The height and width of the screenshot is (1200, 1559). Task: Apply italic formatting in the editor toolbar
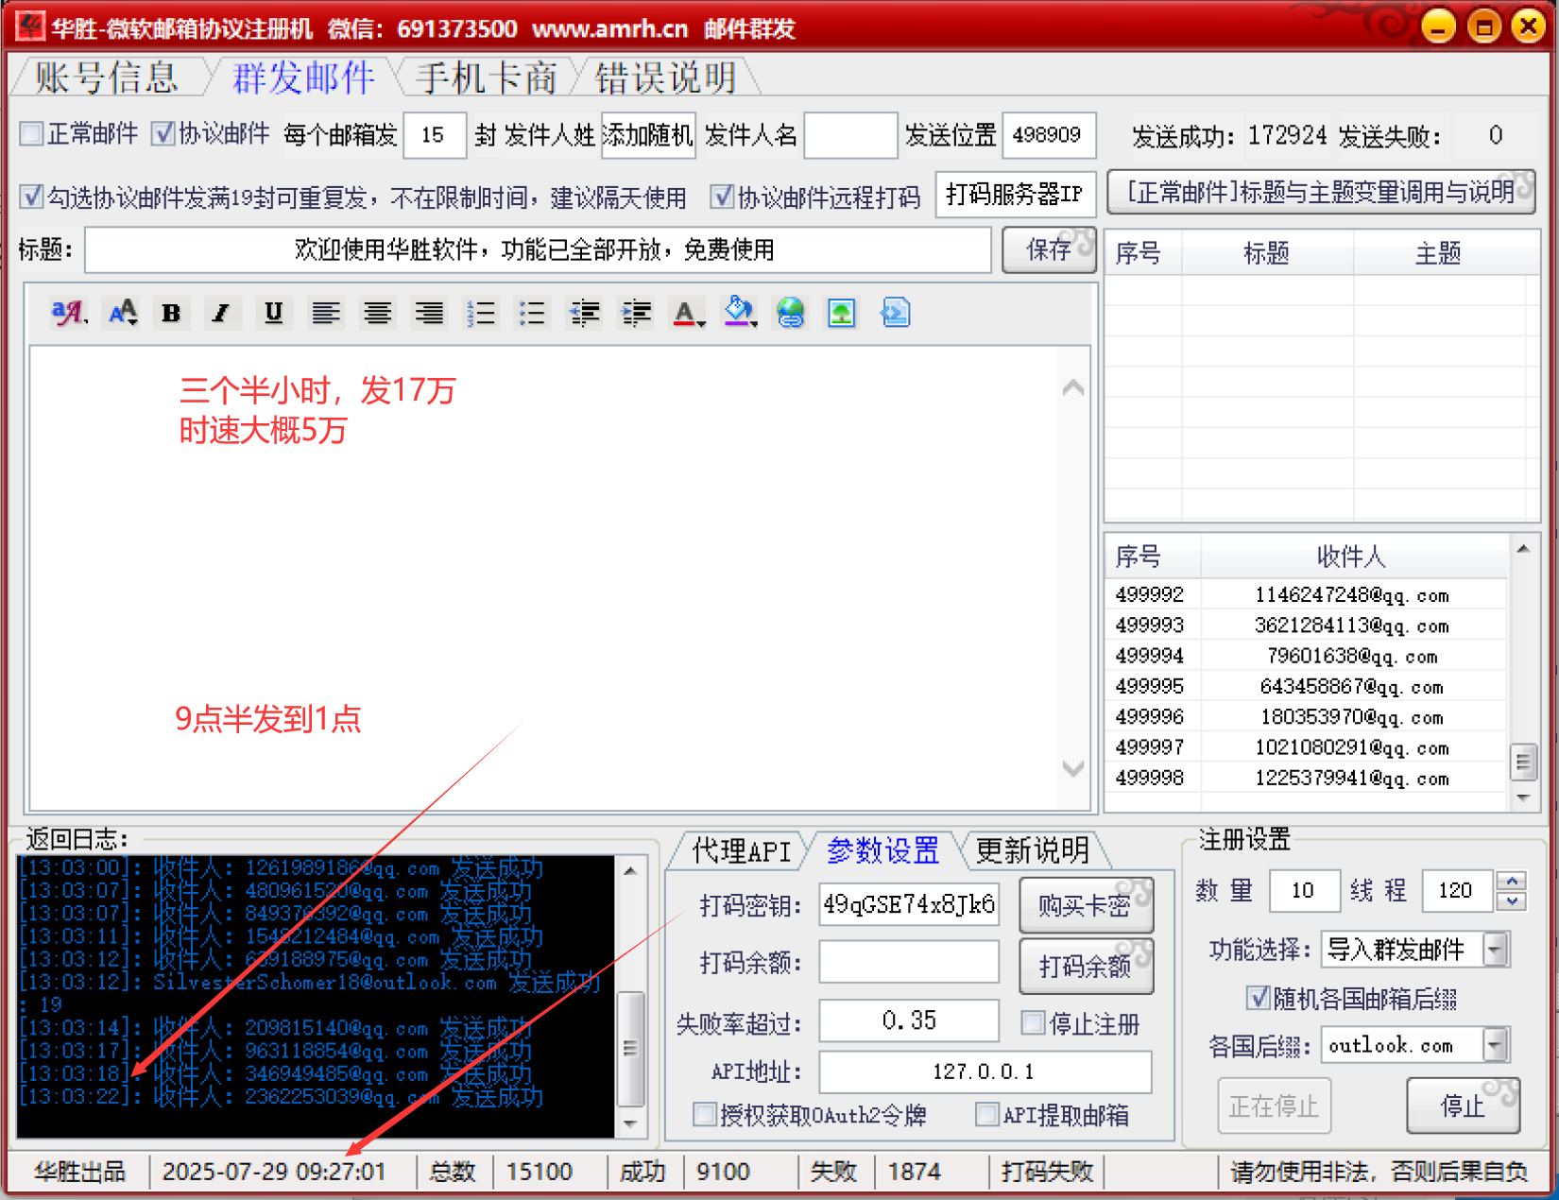[x=221, y=313]
